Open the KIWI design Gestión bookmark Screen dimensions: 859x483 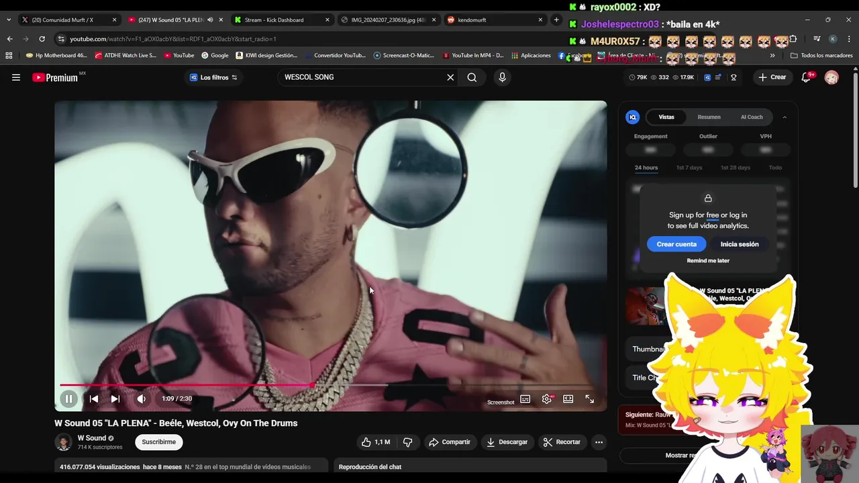tap(266, 56)
